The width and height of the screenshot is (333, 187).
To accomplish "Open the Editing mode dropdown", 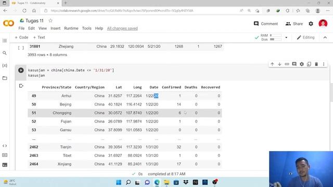I will (x=305, y=37).
